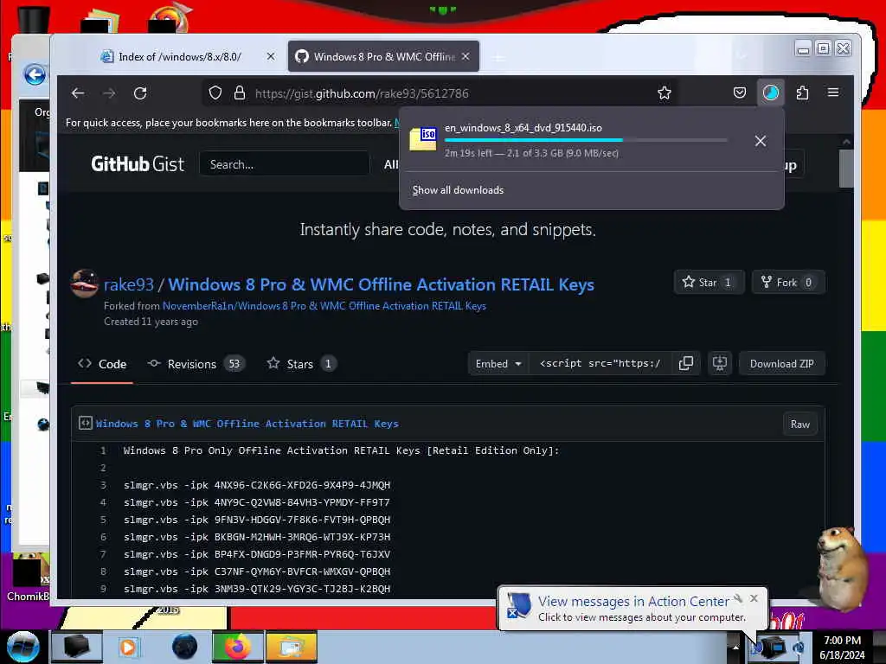The image size is (886, 664).
Task: Fork this gist
Action: (x=787, y=283)
